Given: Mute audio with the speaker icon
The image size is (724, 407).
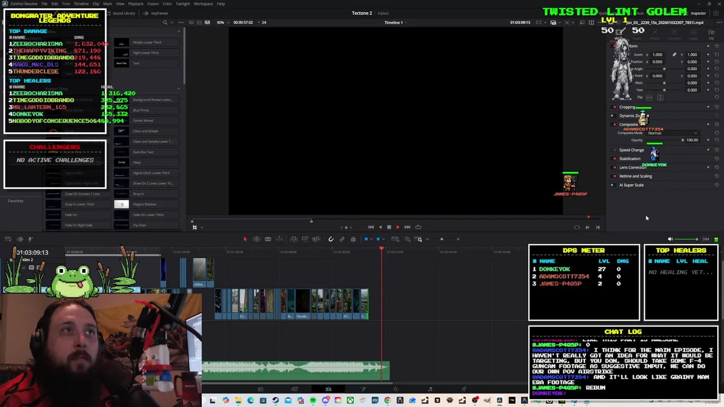Looking at the screenshot, I should pyautogui.click(x=670, y=239).
